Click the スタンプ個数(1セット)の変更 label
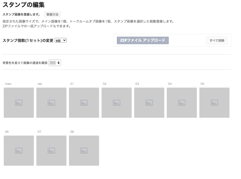241x179 pixels. tap(28, 40)
